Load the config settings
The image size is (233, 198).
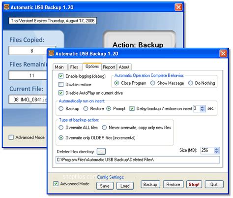pos(125,186)
